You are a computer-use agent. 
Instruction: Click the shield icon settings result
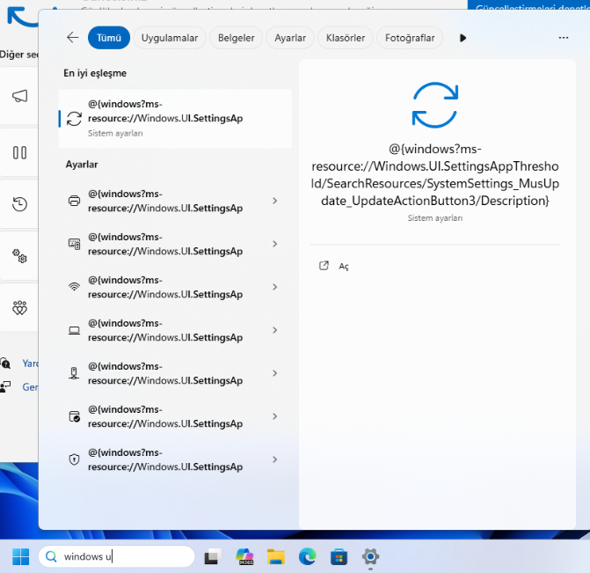tap(74, 459)
